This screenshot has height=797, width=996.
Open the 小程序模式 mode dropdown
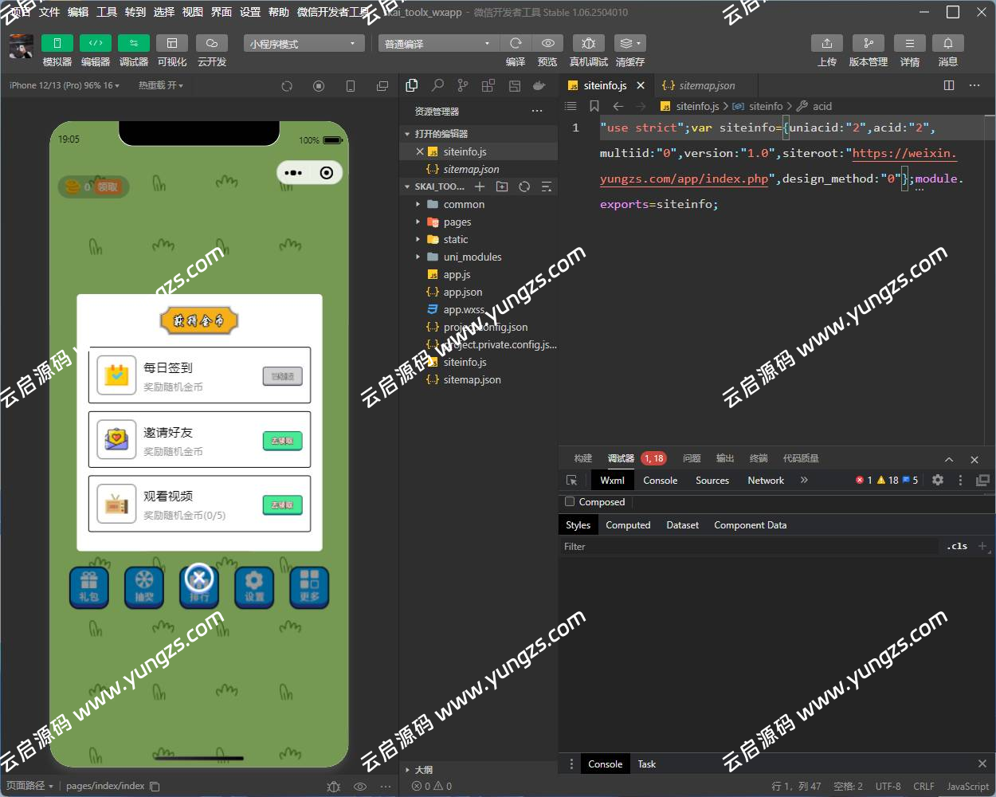click(x=304, y=44)
